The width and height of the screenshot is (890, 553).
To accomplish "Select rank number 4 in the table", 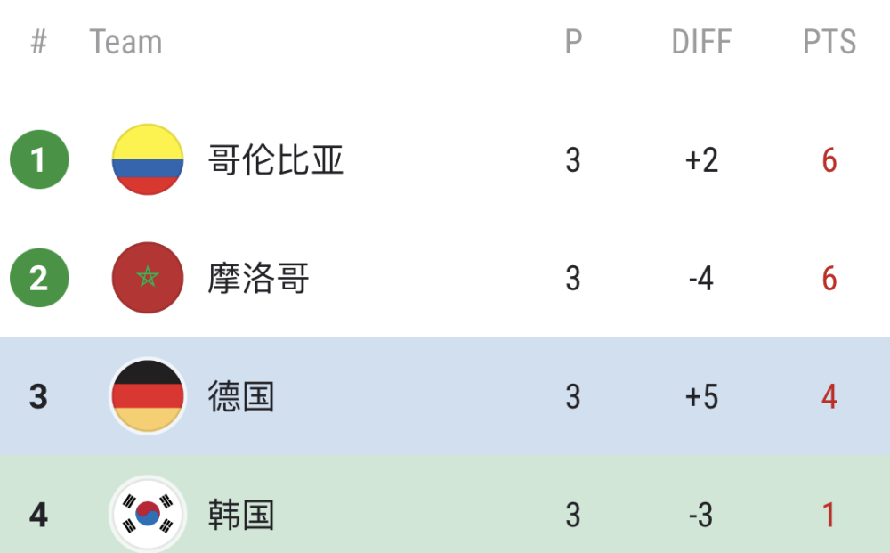I will point(38,515).
